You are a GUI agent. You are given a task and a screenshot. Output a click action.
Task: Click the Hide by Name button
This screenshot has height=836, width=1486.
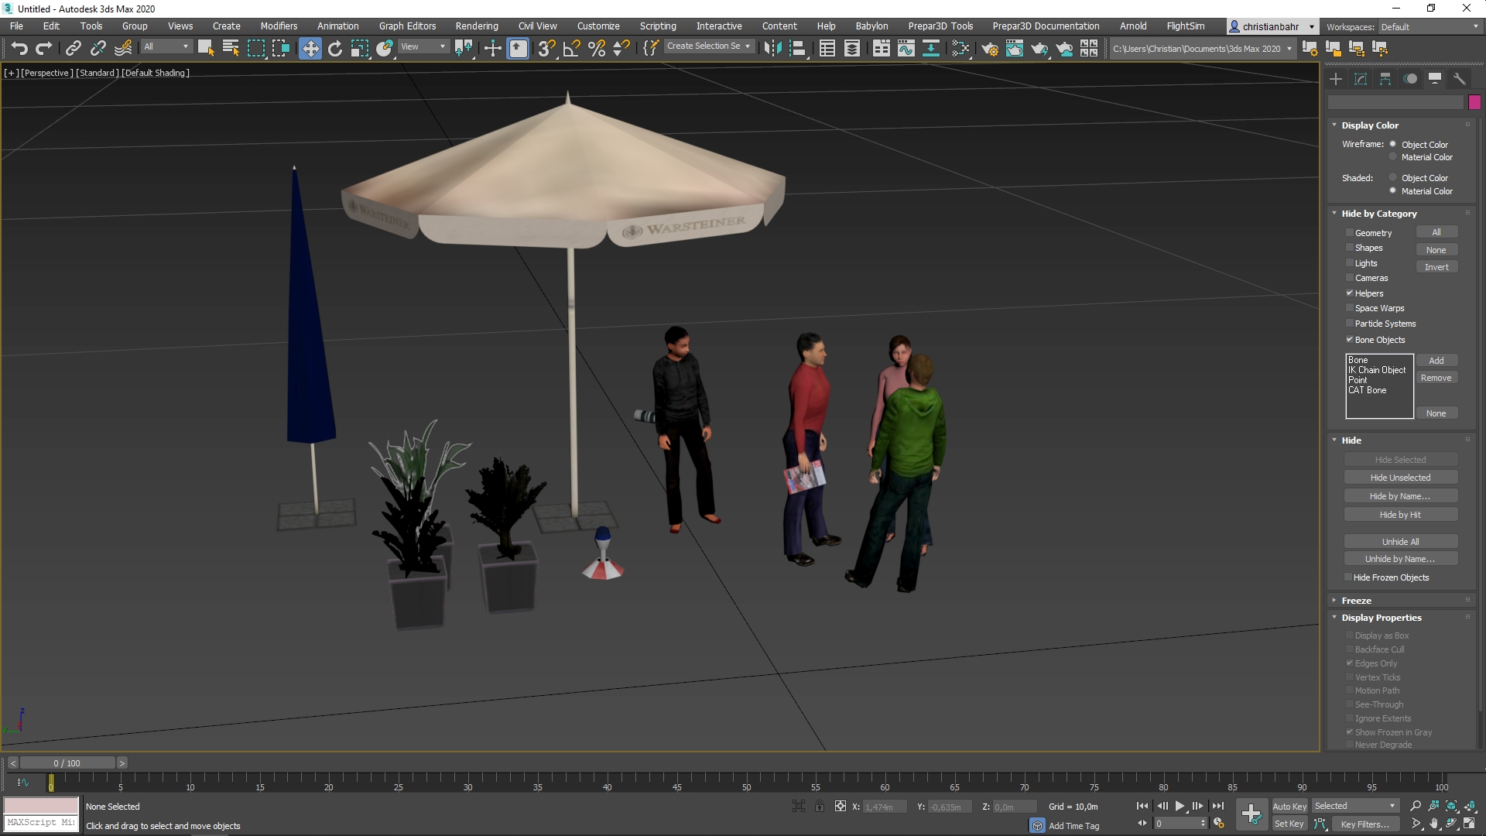click(1401, 496)
